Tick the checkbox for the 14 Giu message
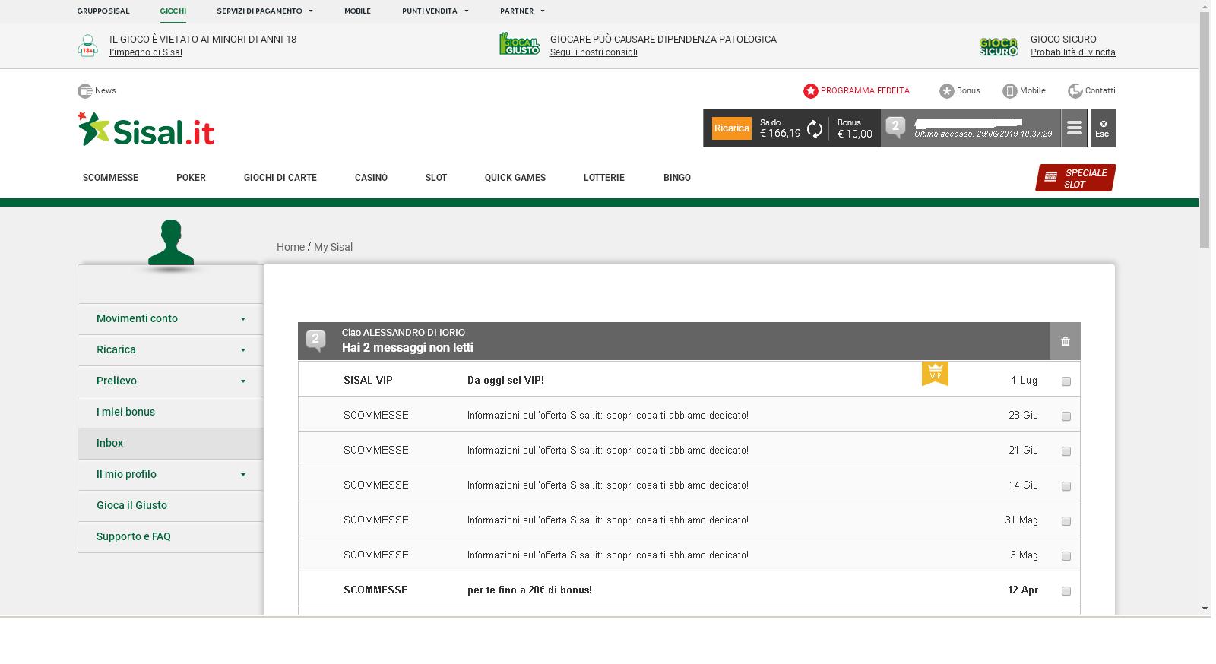The image size is (1216, 664). click(x=1066, y=486)
